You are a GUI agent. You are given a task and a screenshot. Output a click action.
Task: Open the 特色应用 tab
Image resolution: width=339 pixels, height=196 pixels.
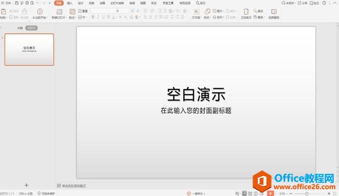pos(185,3)
